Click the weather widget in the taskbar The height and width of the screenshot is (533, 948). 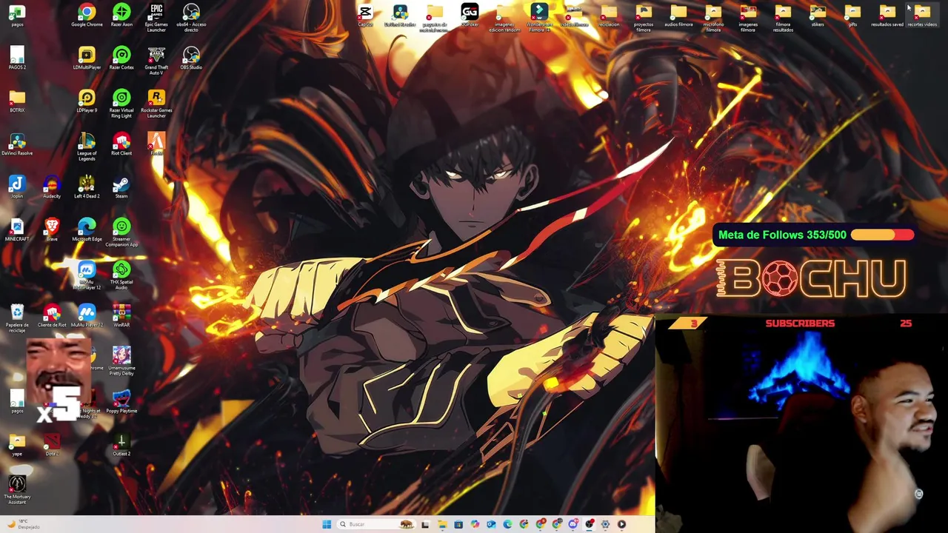[22, 524]
